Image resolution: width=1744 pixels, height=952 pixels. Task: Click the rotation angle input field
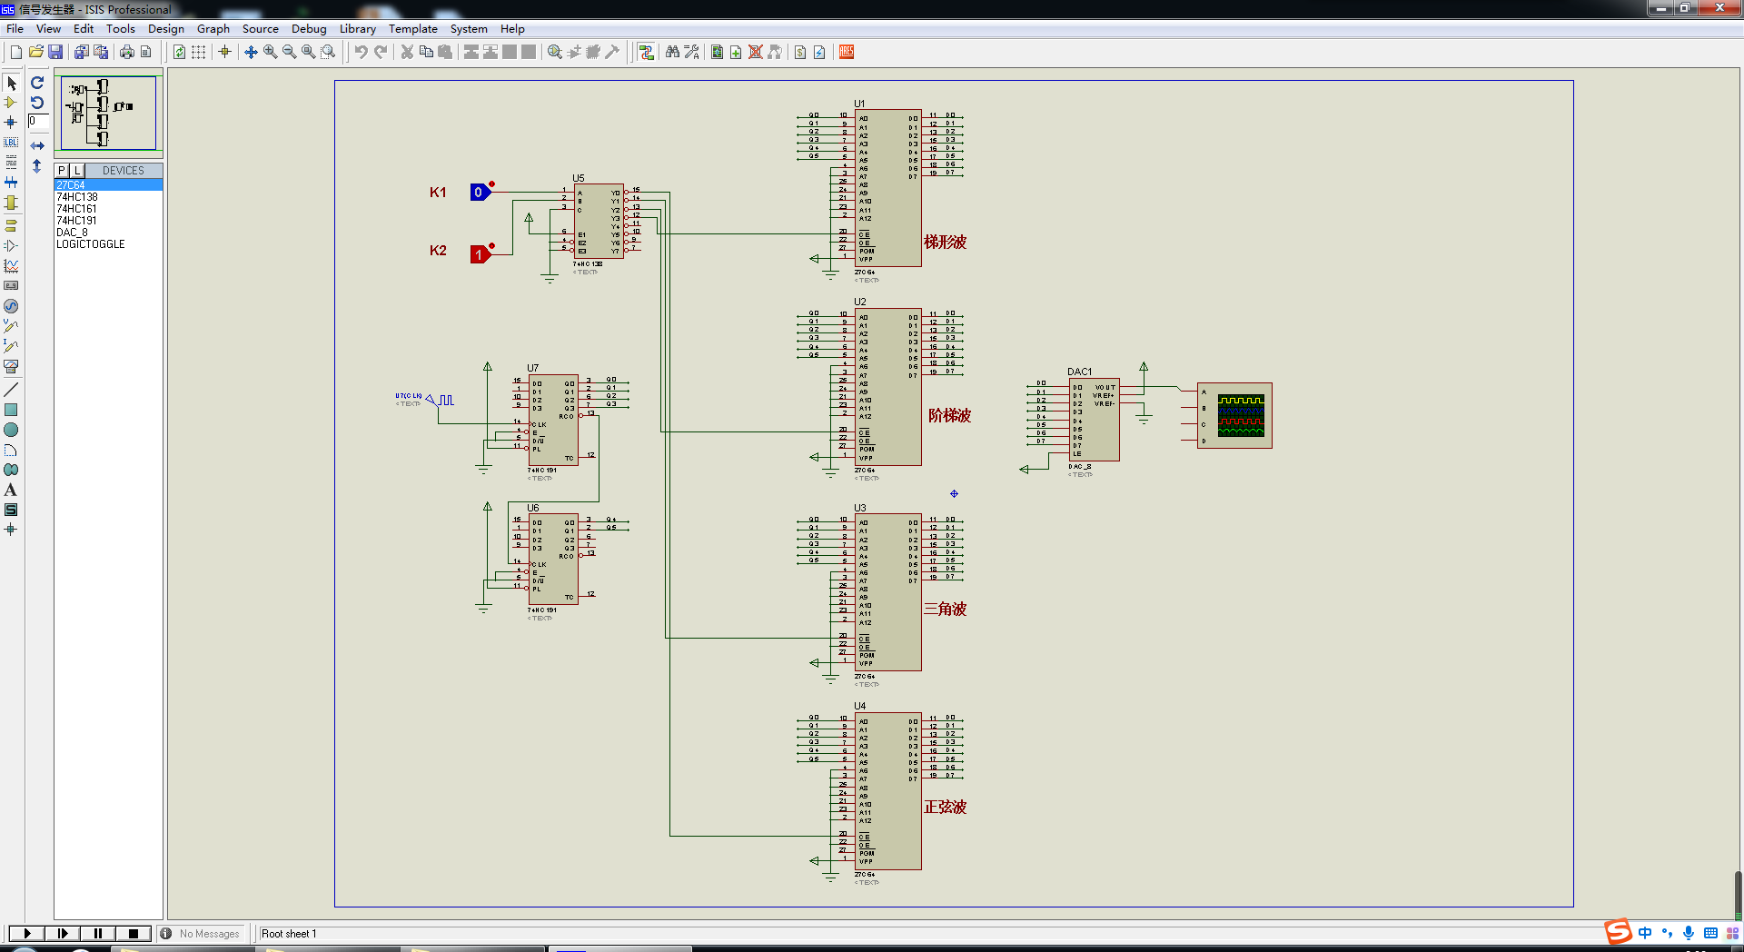pos(37,121)
